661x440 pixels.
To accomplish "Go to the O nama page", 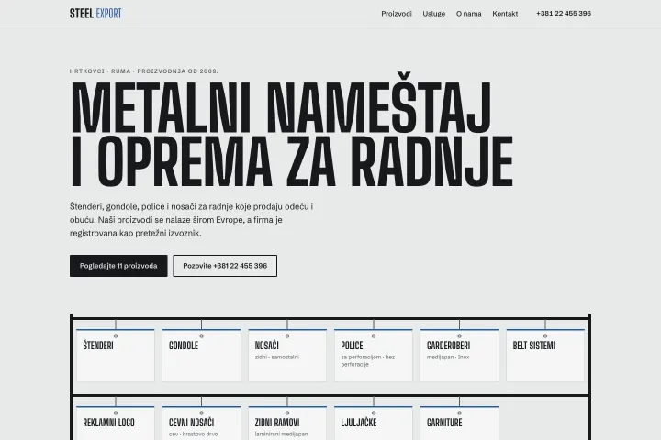I will [x=469, y=14].
